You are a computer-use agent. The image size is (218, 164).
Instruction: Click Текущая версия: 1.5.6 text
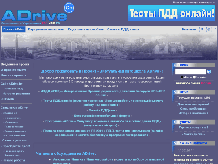click(193, 98)
